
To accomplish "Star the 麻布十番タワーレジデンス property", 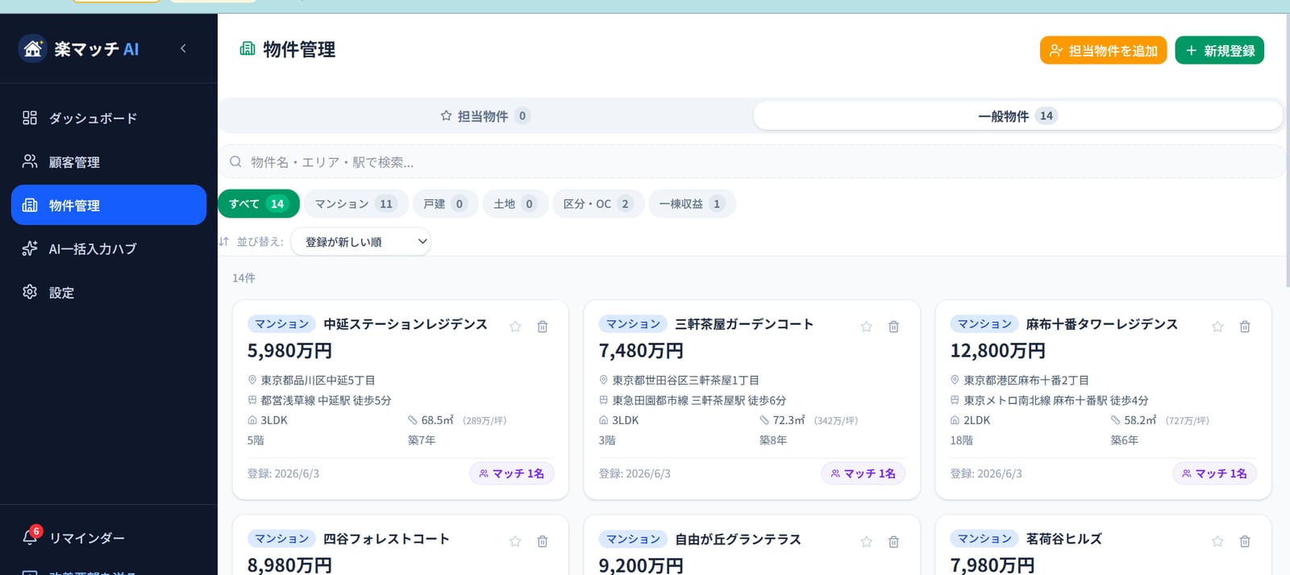I will tap(1217, 326).
